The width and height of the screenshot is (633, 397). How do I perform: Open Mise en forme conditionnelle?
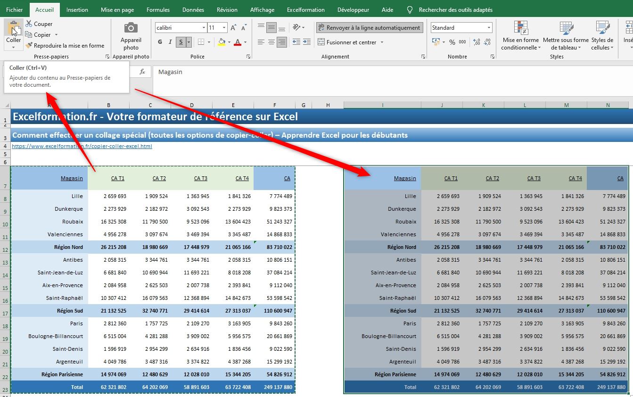click(x=520, y=35)
